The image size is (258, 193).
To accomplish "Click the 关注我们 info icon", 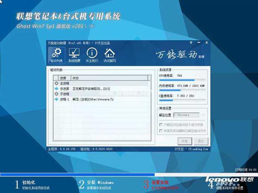I will coord(92,55).
